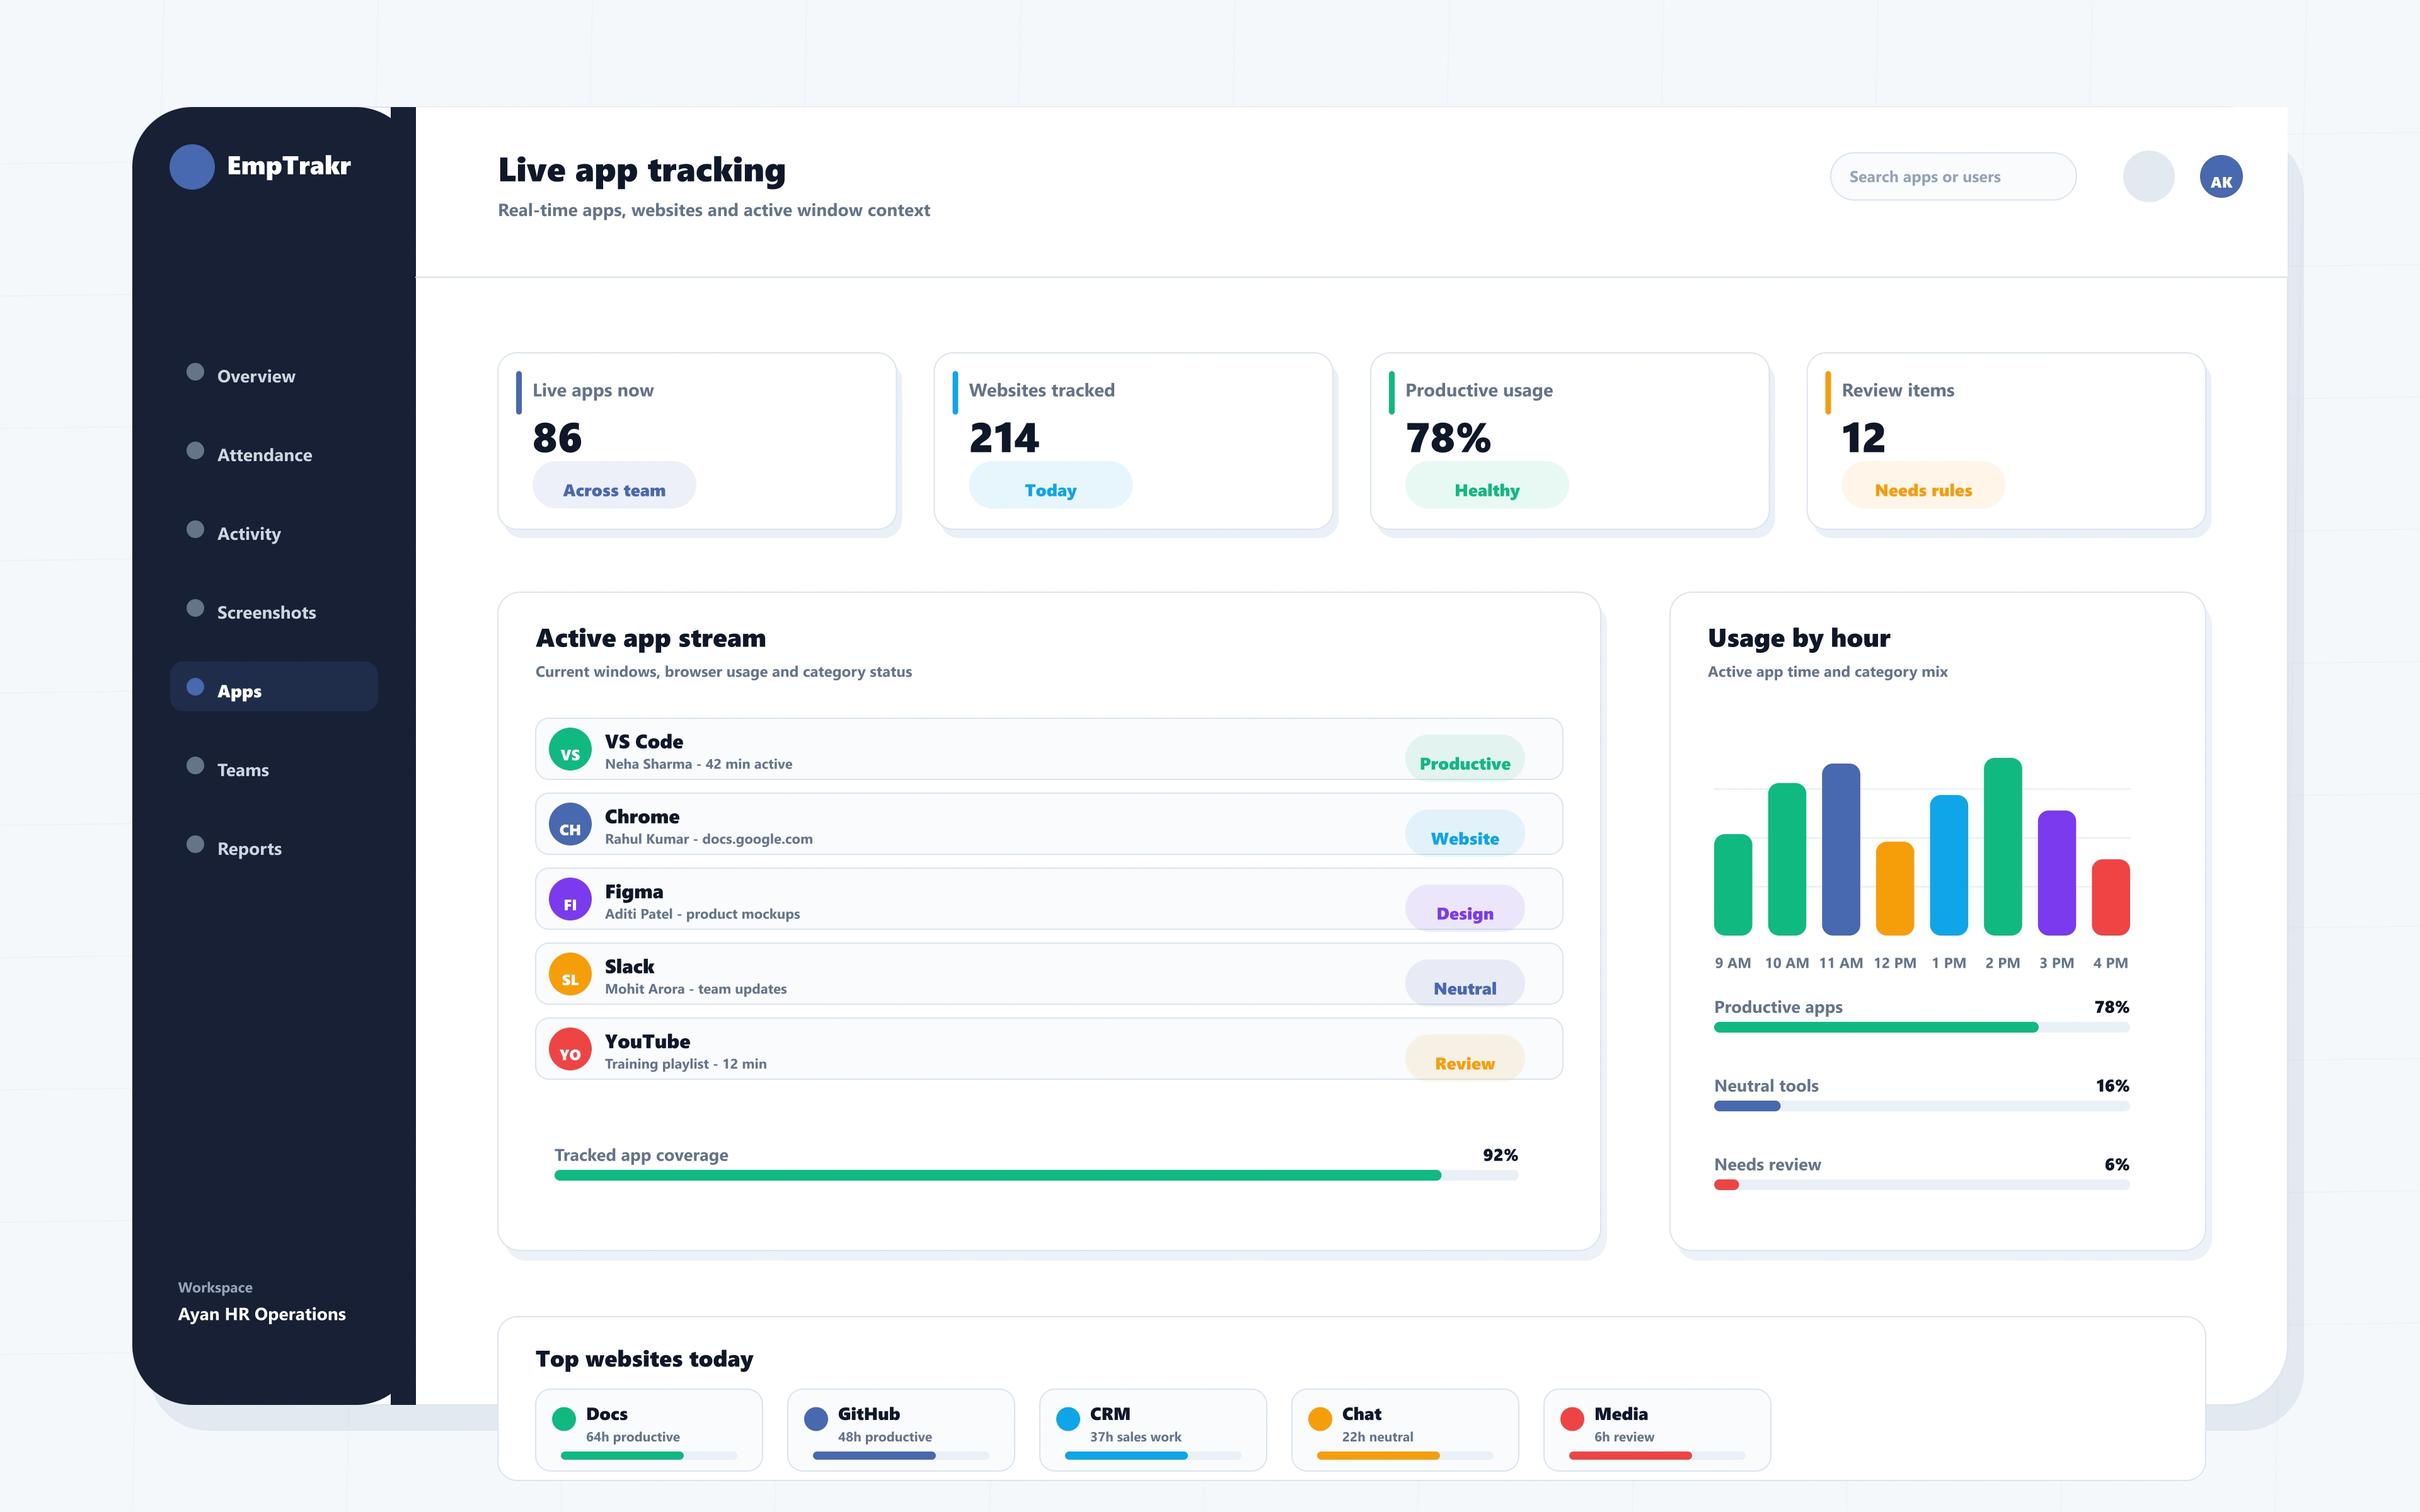Click the Tracked app coverage progress bar
The height and width of the screenshot is (1512, 2420).
(x=1036, y=1176)
